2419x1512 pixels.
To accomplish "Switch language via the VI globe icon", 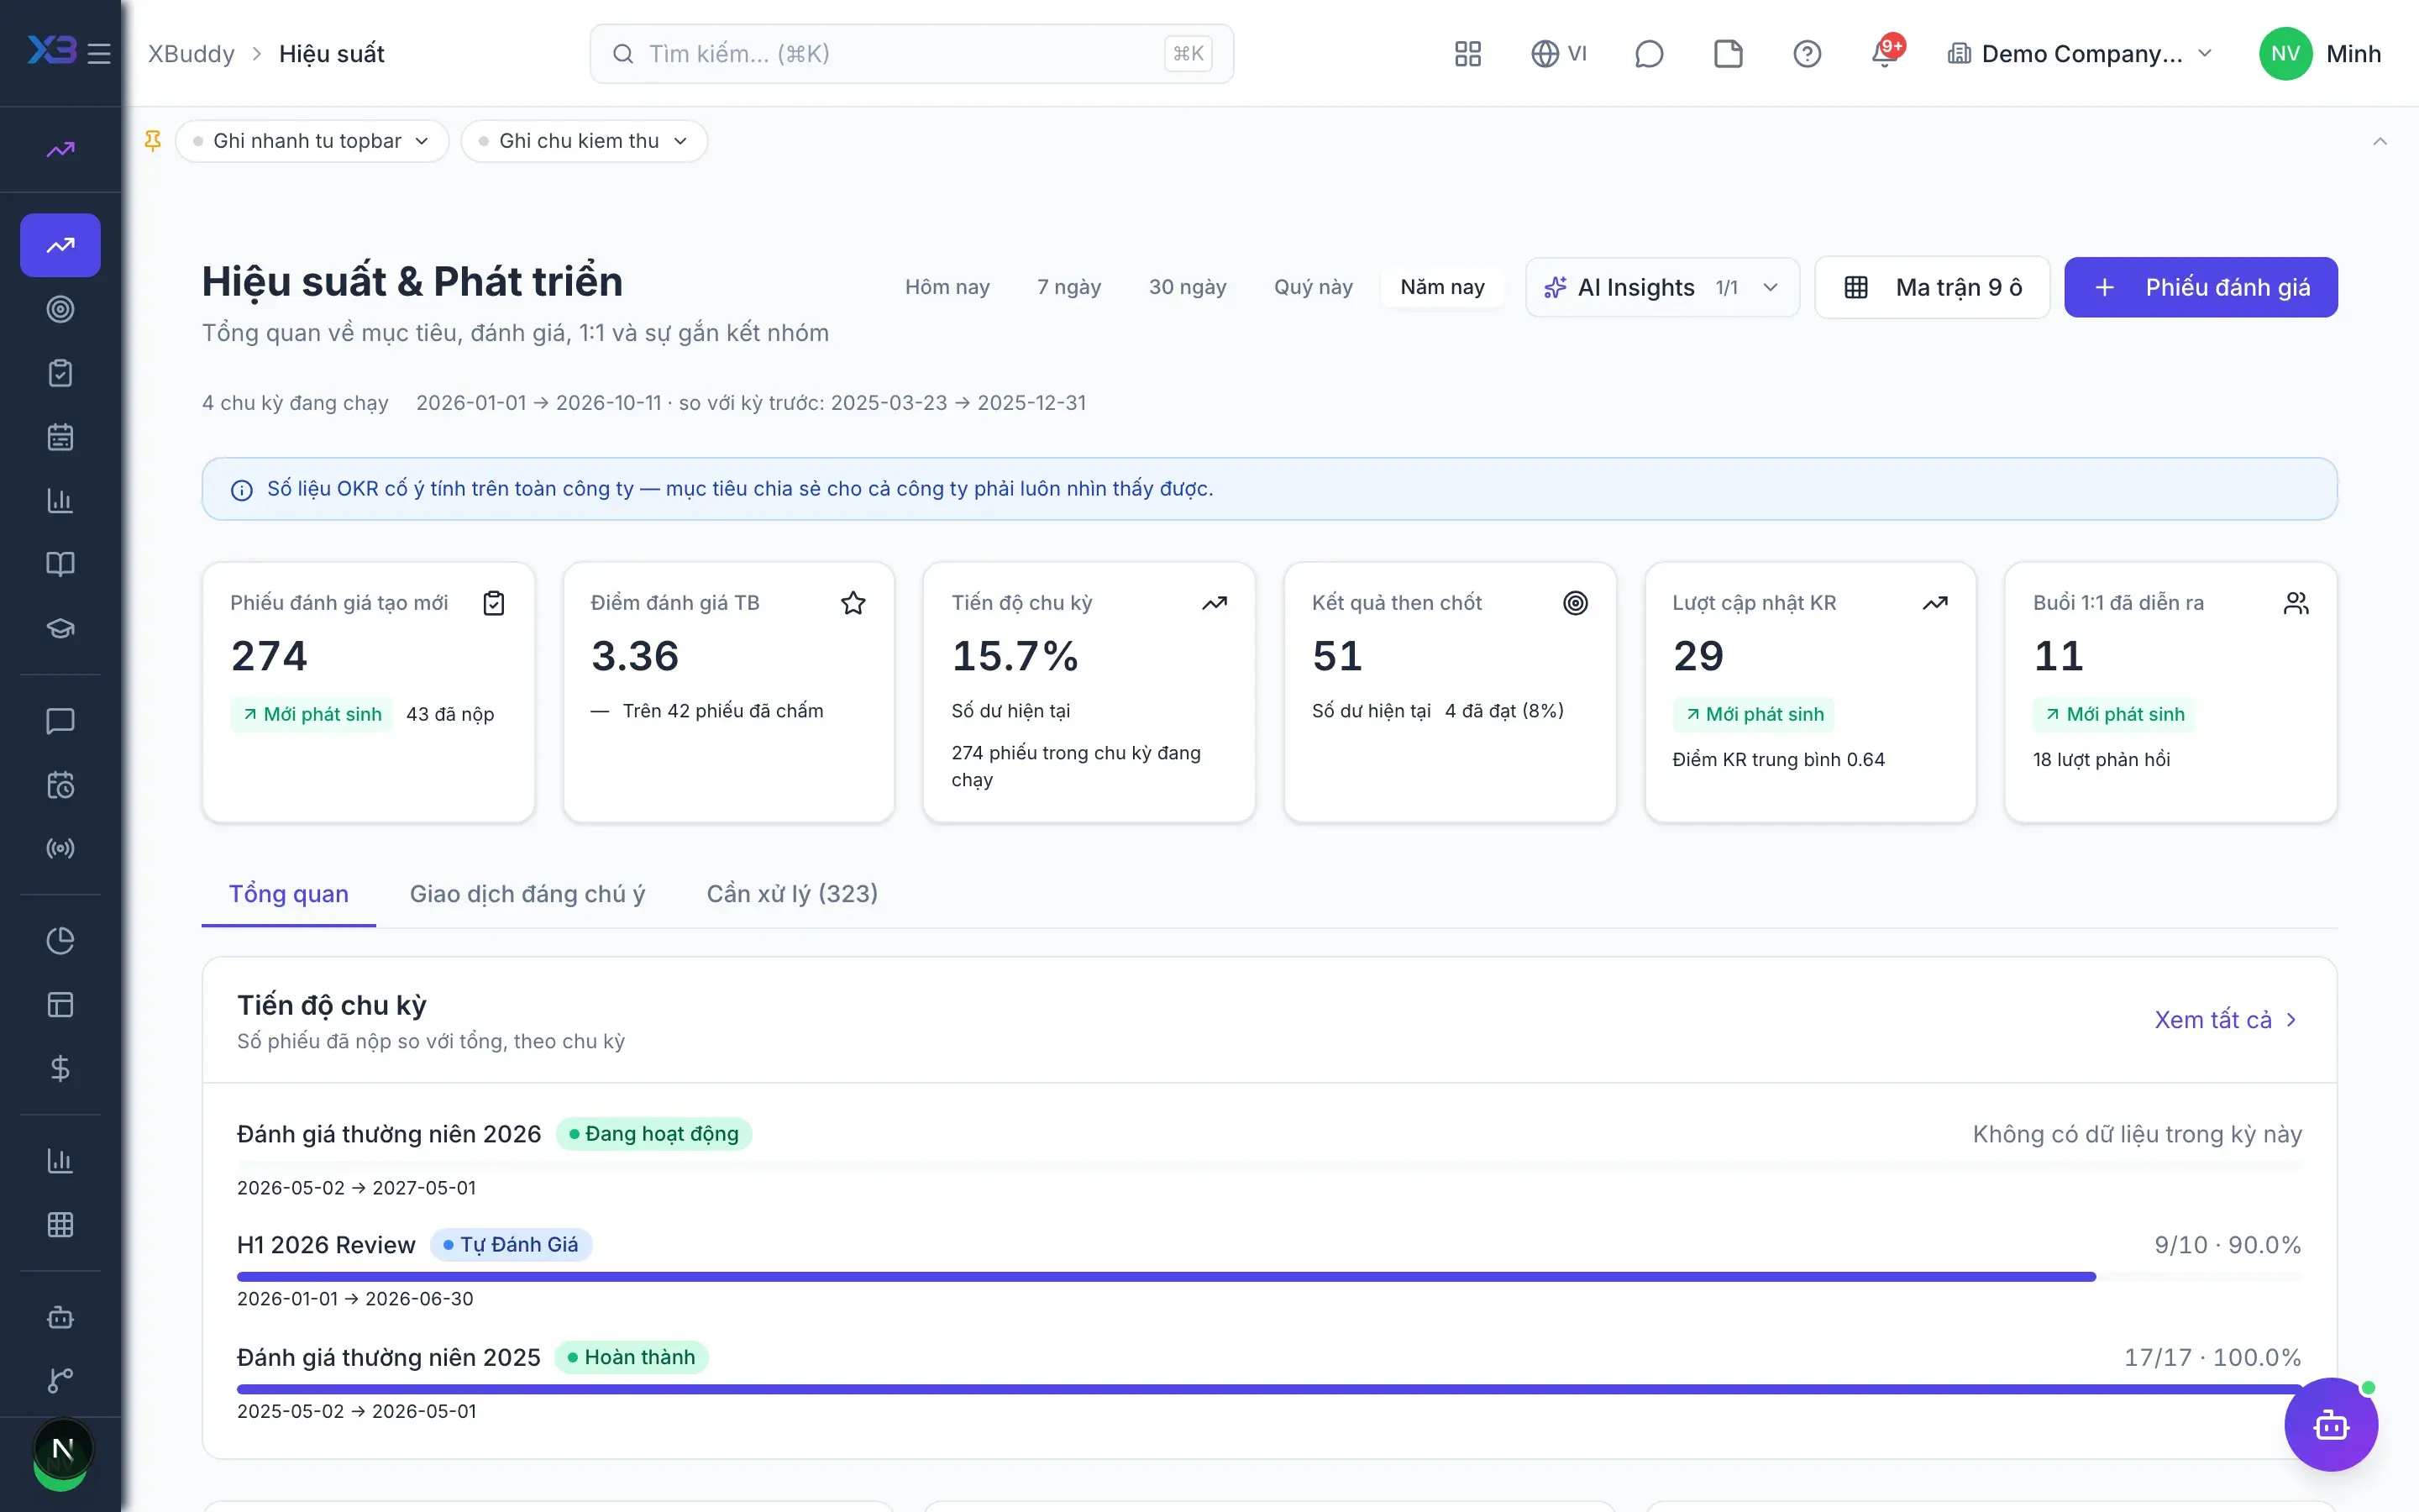I will tap(1558, 54).
